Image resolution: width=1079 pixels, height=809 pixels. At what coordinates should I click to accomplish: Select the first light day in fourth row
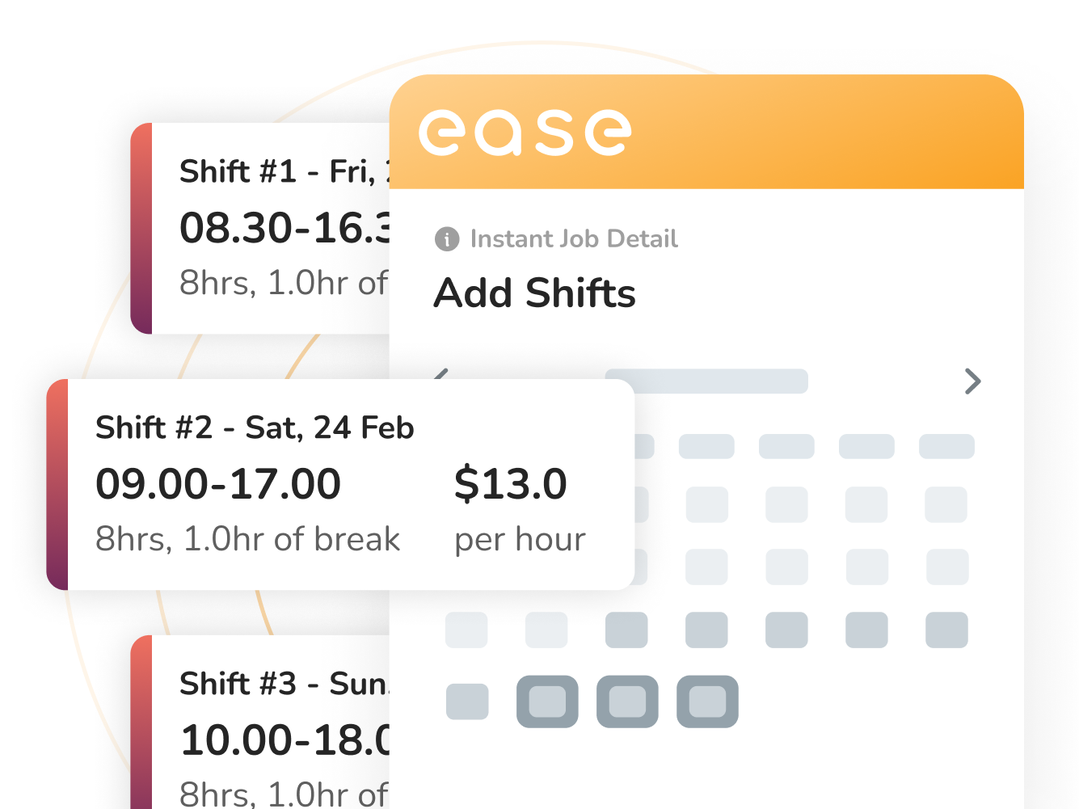coord(466,630)
